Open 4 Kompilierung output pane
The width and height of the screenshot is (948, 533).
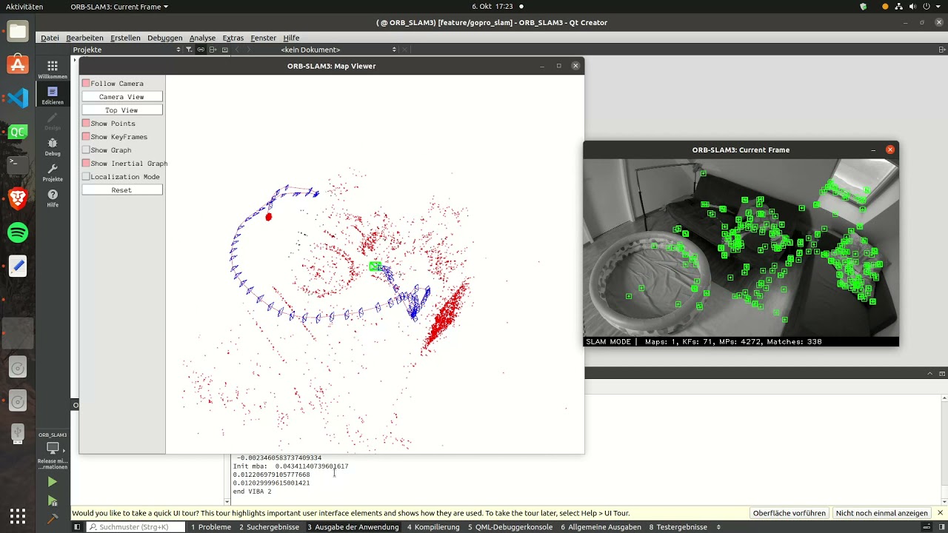point(433,527)
